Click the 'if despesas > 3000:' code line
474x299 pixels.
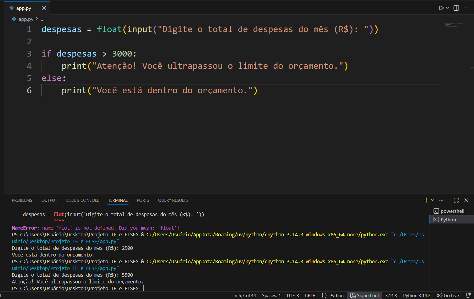point(89,54)
